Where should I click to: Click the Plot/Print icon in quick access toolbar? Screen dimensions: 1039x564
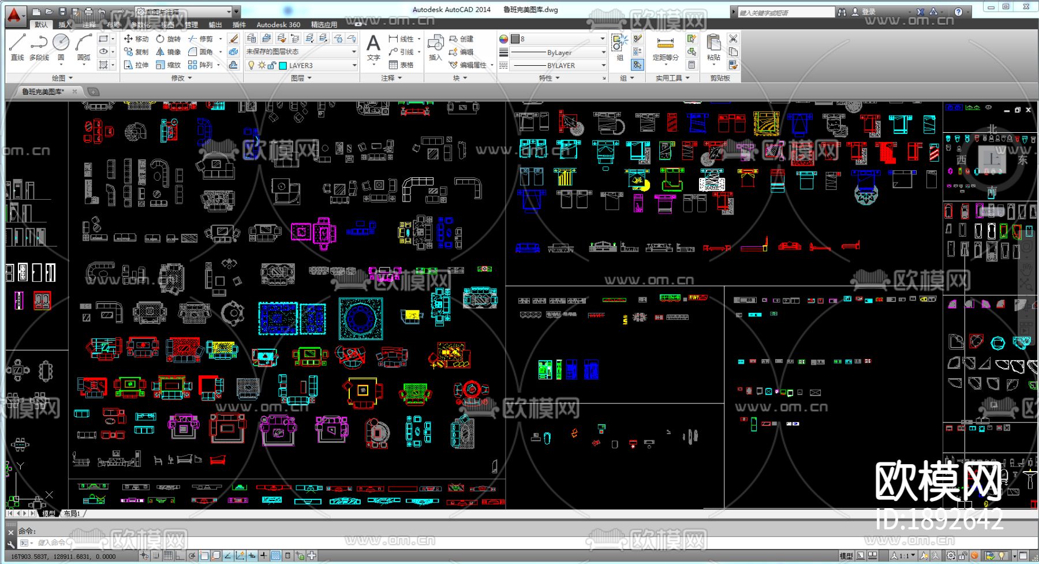click(x=88, y=12)
